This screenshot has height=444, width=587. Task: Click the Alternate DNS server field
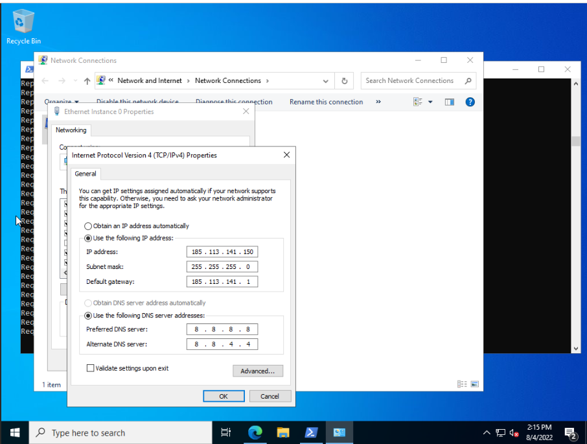click(x=222, y=344)
